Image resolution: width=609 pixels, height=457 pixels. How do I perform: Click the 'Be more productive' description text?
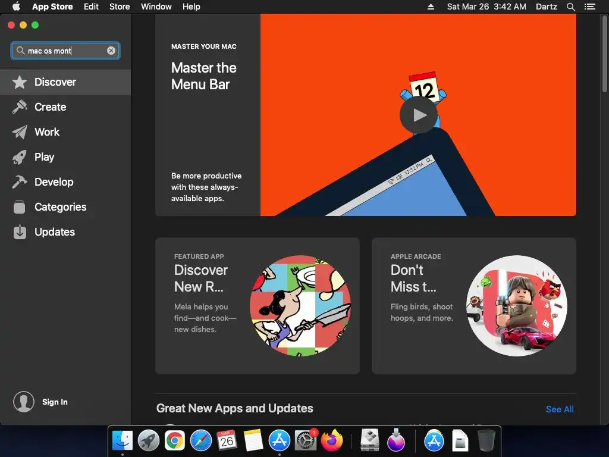pos(206,187)
